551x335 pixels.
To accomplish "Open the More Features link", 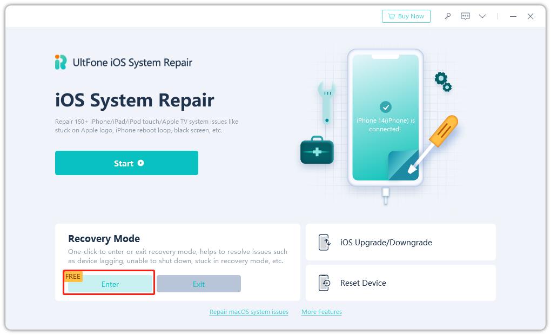I will coord(321,312).
